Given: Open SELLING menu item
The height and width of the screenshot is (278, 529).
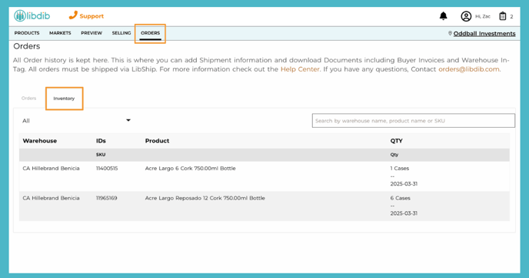Looking at the screenshot, I should (121, 33).
